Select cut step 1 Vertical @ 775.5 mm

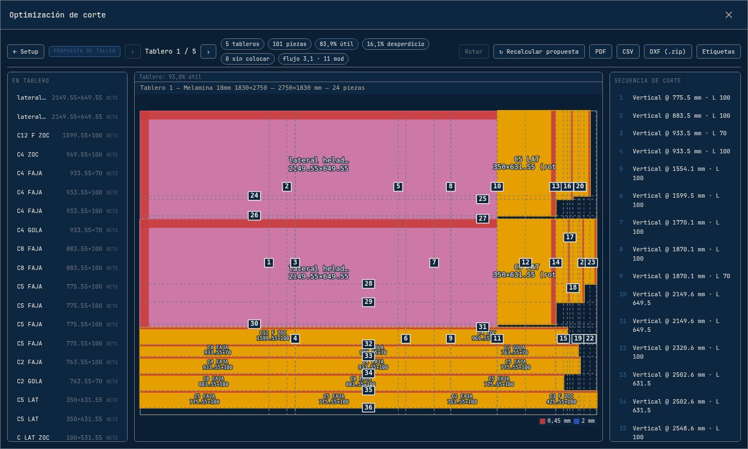click(x=675, y=97)
